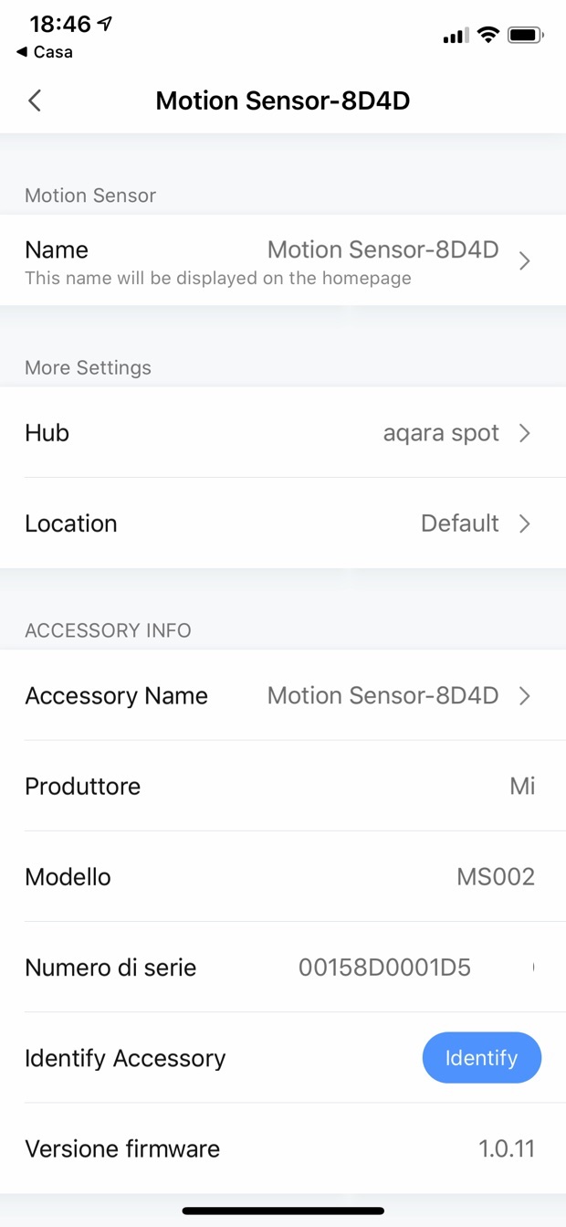Expand the Hub selection chevron
Viewport: 566px width, 1227px height.
click(525, 433)
